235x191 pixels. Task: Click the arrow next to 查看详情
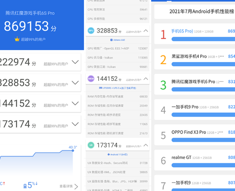click(x=76, y=186)
